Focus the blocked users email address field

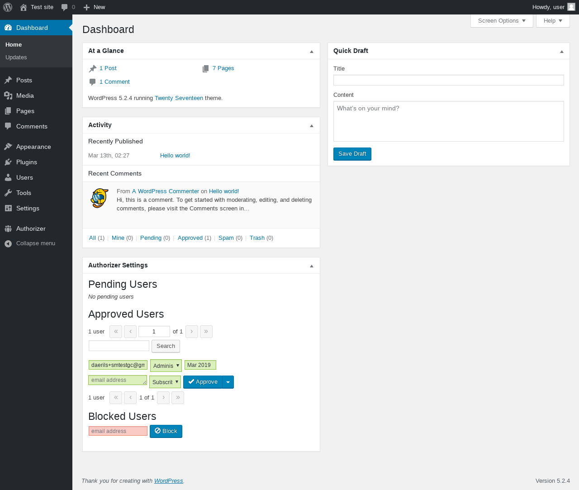[118, 431]
